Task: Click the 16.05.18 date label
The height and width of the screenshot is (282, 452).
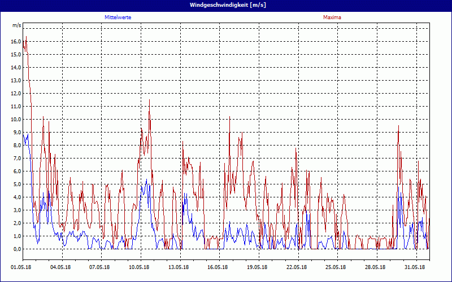Action: pyautogui.click(x=218, y=267)
